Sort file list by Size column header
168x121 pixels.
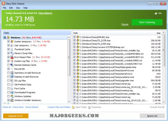pos(158,33)
